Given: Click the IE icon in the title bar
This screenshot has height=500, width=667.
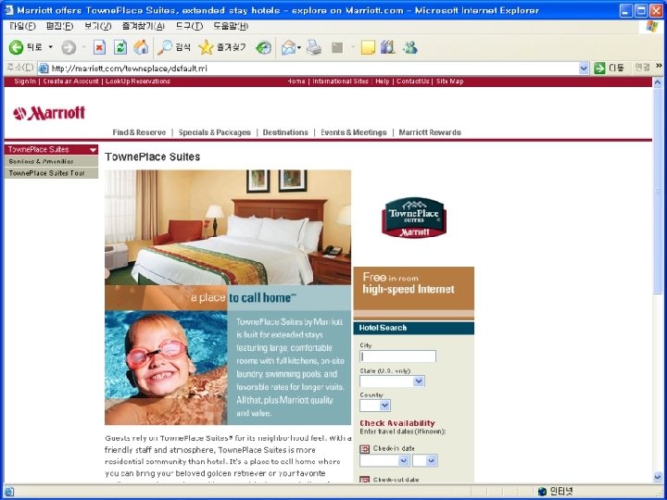Looking at the screenshot, I should [x=9, y=10].
